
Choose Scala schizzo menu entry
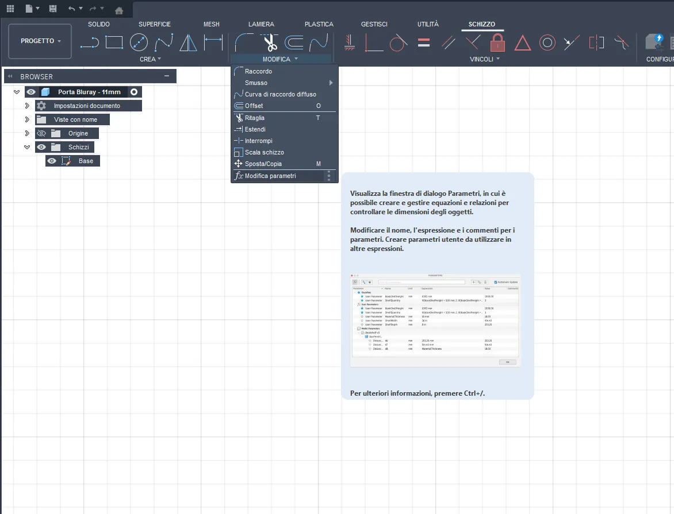(x=284, y=152)
